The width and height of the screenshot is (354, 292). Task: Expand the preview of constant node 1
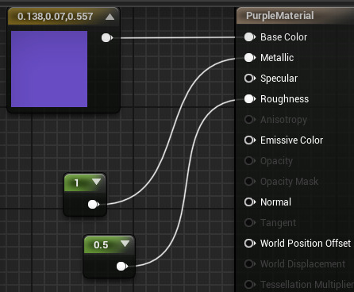(96, 182)
